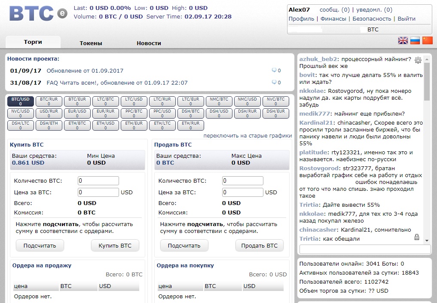Image resolution: width=437 pixels, height=303 pixels.
Task: Choose the EUR/USD pair
Action: pyautogui.click(x=77, y=113)
